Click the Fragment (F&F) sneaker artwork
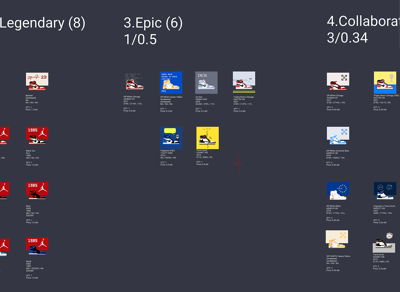 171,138
